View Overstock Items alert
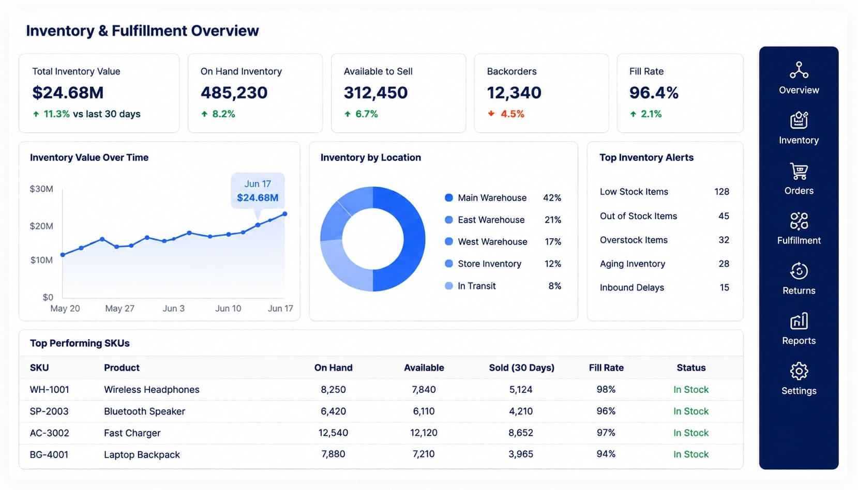Image resolution: width=858 pixels, height=490 pixels. coord(665,240)
